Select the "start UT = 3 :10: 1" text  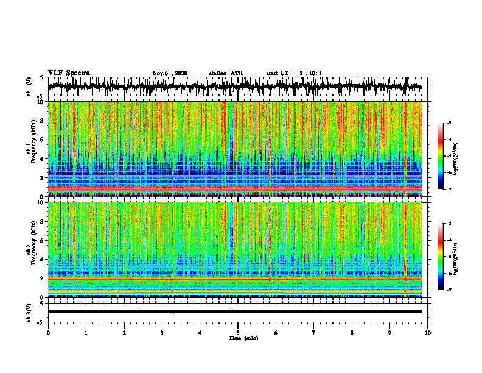coord(294,73)
